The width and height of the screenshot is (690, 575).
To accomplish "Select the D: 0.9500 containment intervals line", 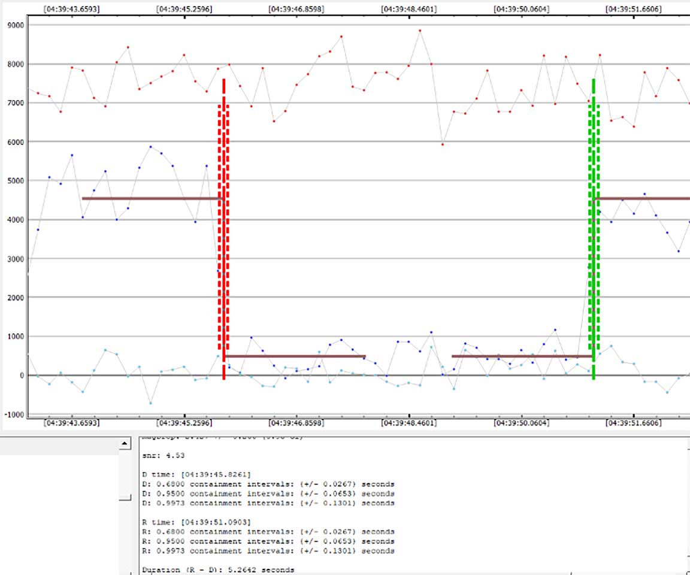I will [268, 494].
